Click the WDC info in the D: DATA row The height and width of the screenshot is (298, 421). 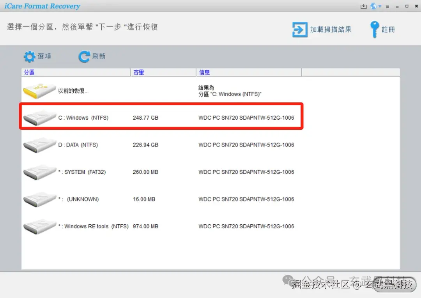tap(246, 145)
